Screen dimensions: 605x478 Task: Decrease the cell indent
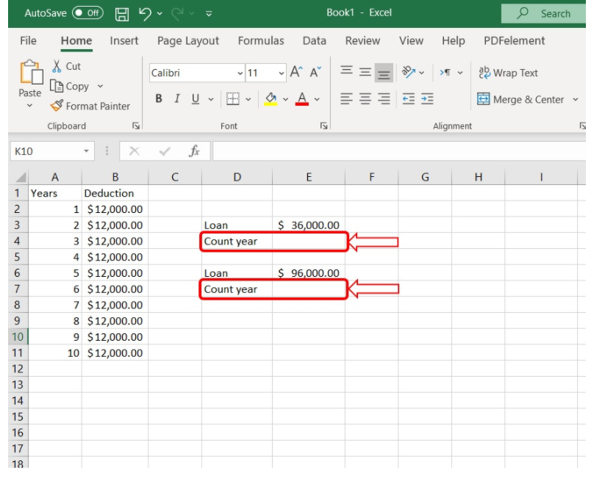tap(408, 99)
